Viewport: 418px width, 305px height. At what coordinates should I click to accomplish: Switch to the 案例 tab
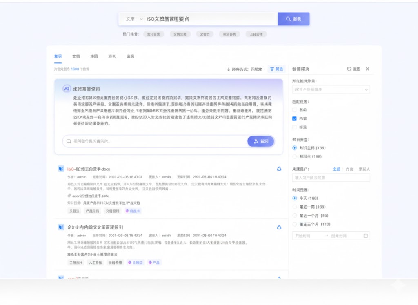click(x=131, y=56)
